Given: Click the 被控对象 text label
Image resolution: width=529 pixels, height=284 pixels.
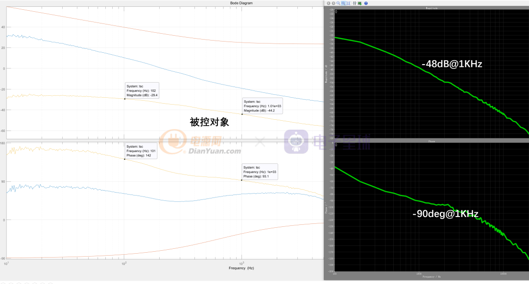Looking at the screenshot, I should [209, 122].
